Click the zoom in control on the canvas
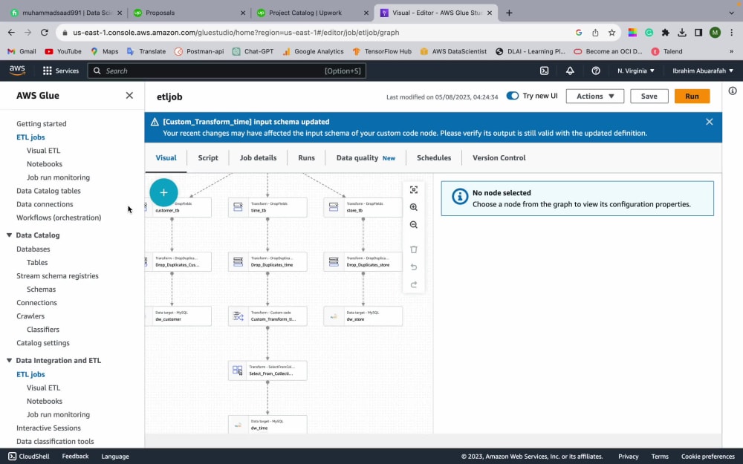 (x=414, y=207)
